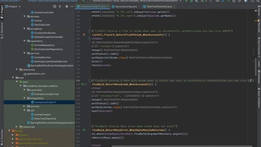Image resolution: width=261 pixels, height=147 pixels.
Task: Show Git history clock icon
Action: tap(234, 1)
